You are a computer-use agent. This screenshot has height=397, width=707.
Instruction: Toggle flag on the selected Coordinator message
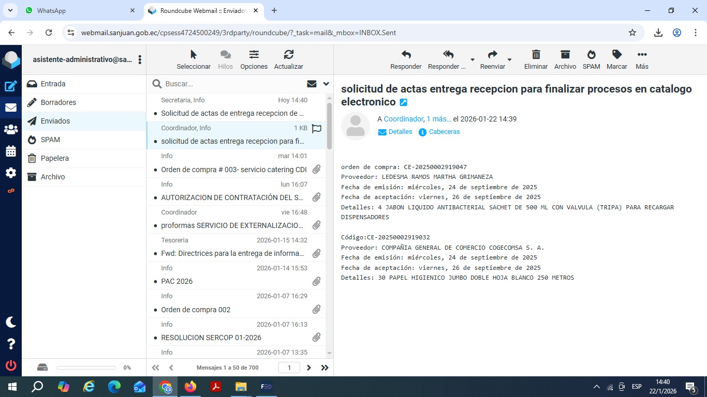pyautogui.click(x=316, y=129)
